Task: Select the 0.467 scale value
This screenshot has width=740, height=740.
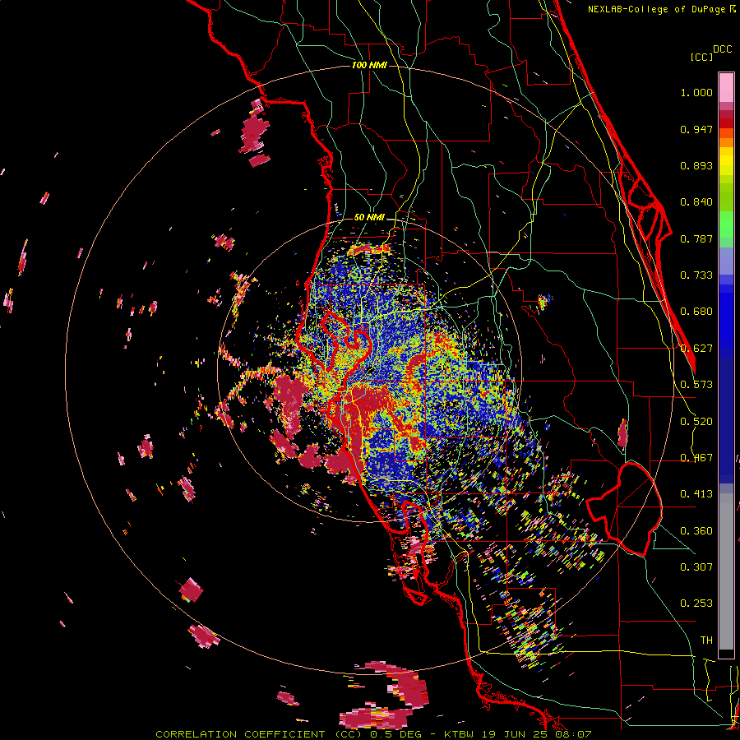Action: 696,458
